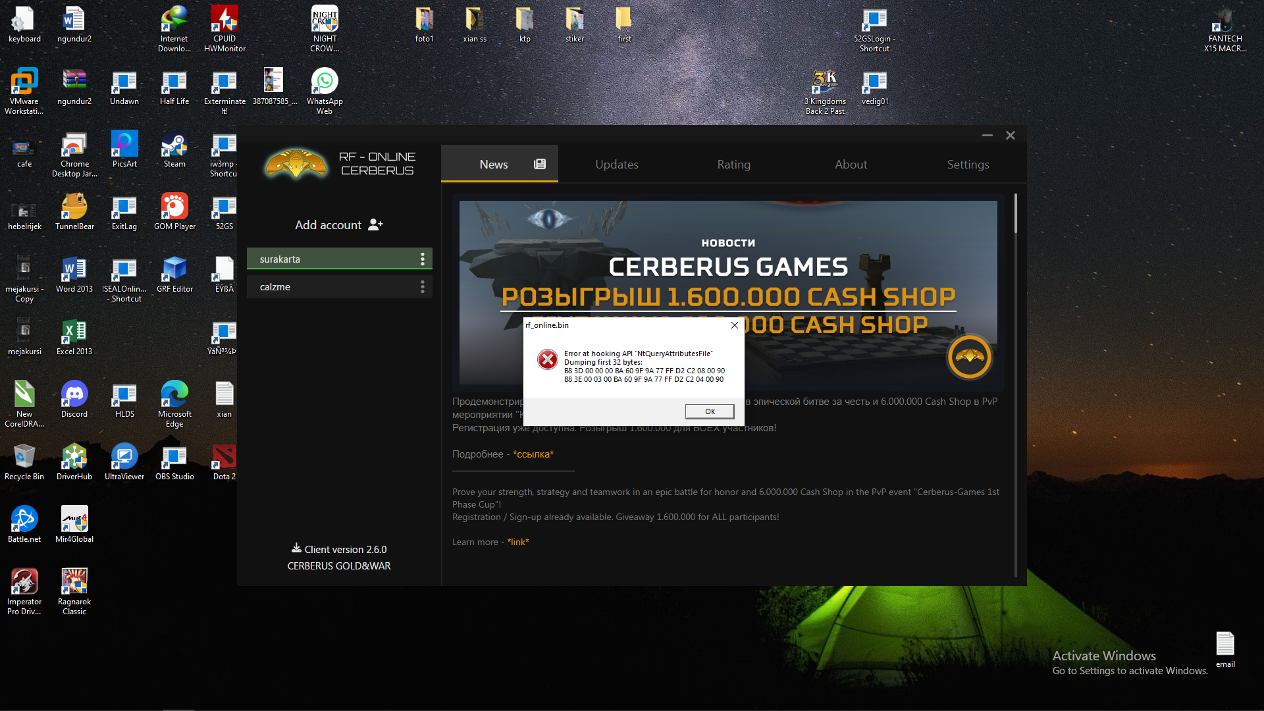
Task: Open the Recycle Bin icon
Action: pos(24,462)
